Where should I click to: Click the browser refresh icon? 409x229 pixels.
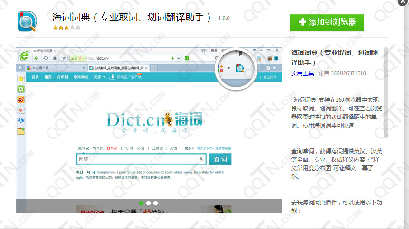(46, 58)
